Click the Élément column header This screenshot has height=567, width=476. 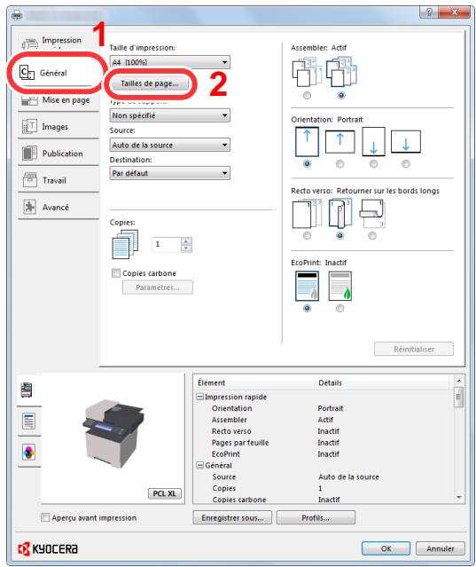tap(254, 382)
